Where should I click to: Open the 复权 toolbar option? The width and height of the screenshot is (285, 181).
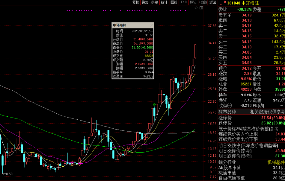click(135, 2)
